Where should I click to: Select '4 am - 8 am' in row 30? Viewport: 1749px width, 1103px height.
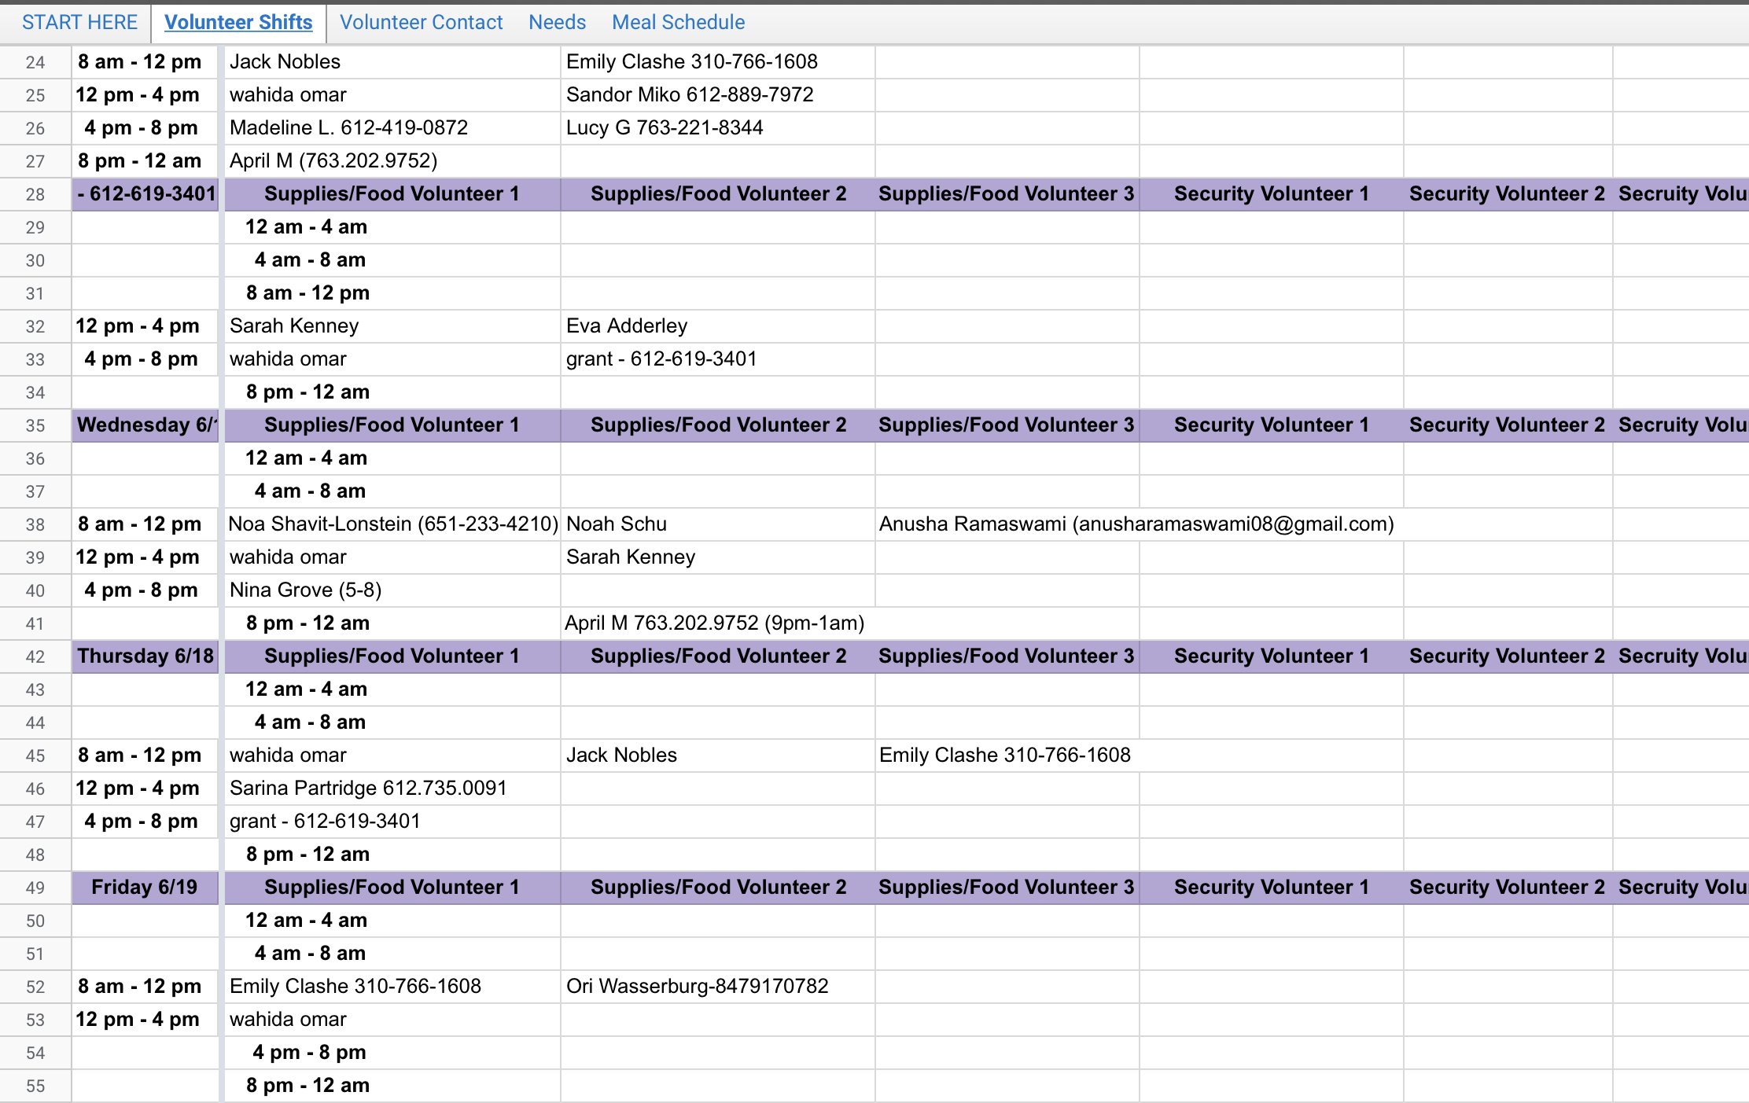(310, 259)
